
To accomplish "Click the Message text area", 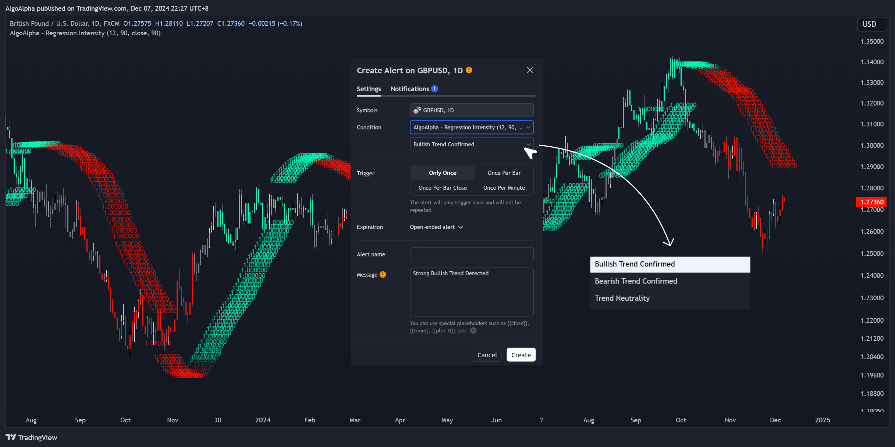I will click(x=472, y=292).
